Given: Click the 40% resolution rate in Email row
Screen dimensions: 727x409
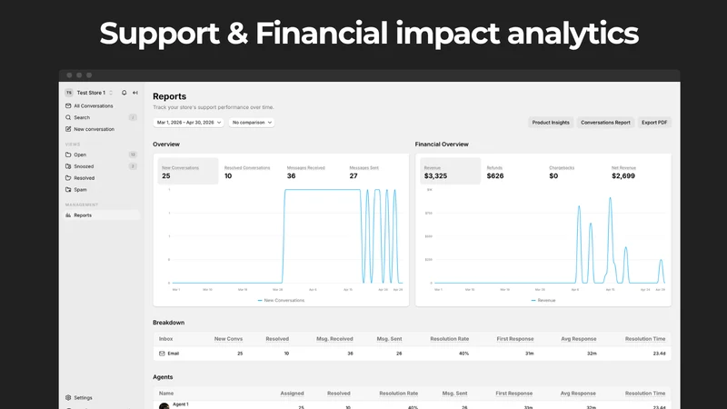Looking at the screenshot, I should point(463,354).
